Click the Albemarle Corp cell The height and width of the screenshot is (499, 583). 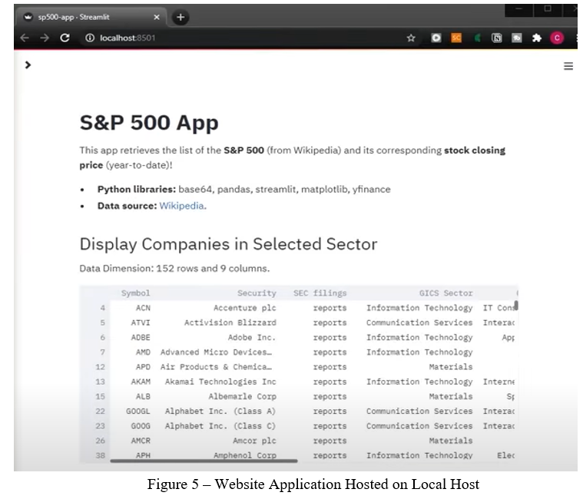243,397
